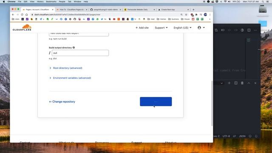Open the Support dropdown menu
Viewport: 272px width, 153px height.
tap(161, 28)
